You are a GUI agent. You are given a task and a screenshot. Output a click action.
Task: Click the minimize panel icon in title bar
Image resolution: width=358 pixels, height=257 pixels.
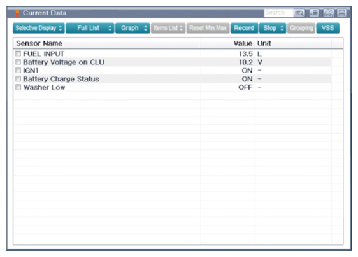[342, 13]
